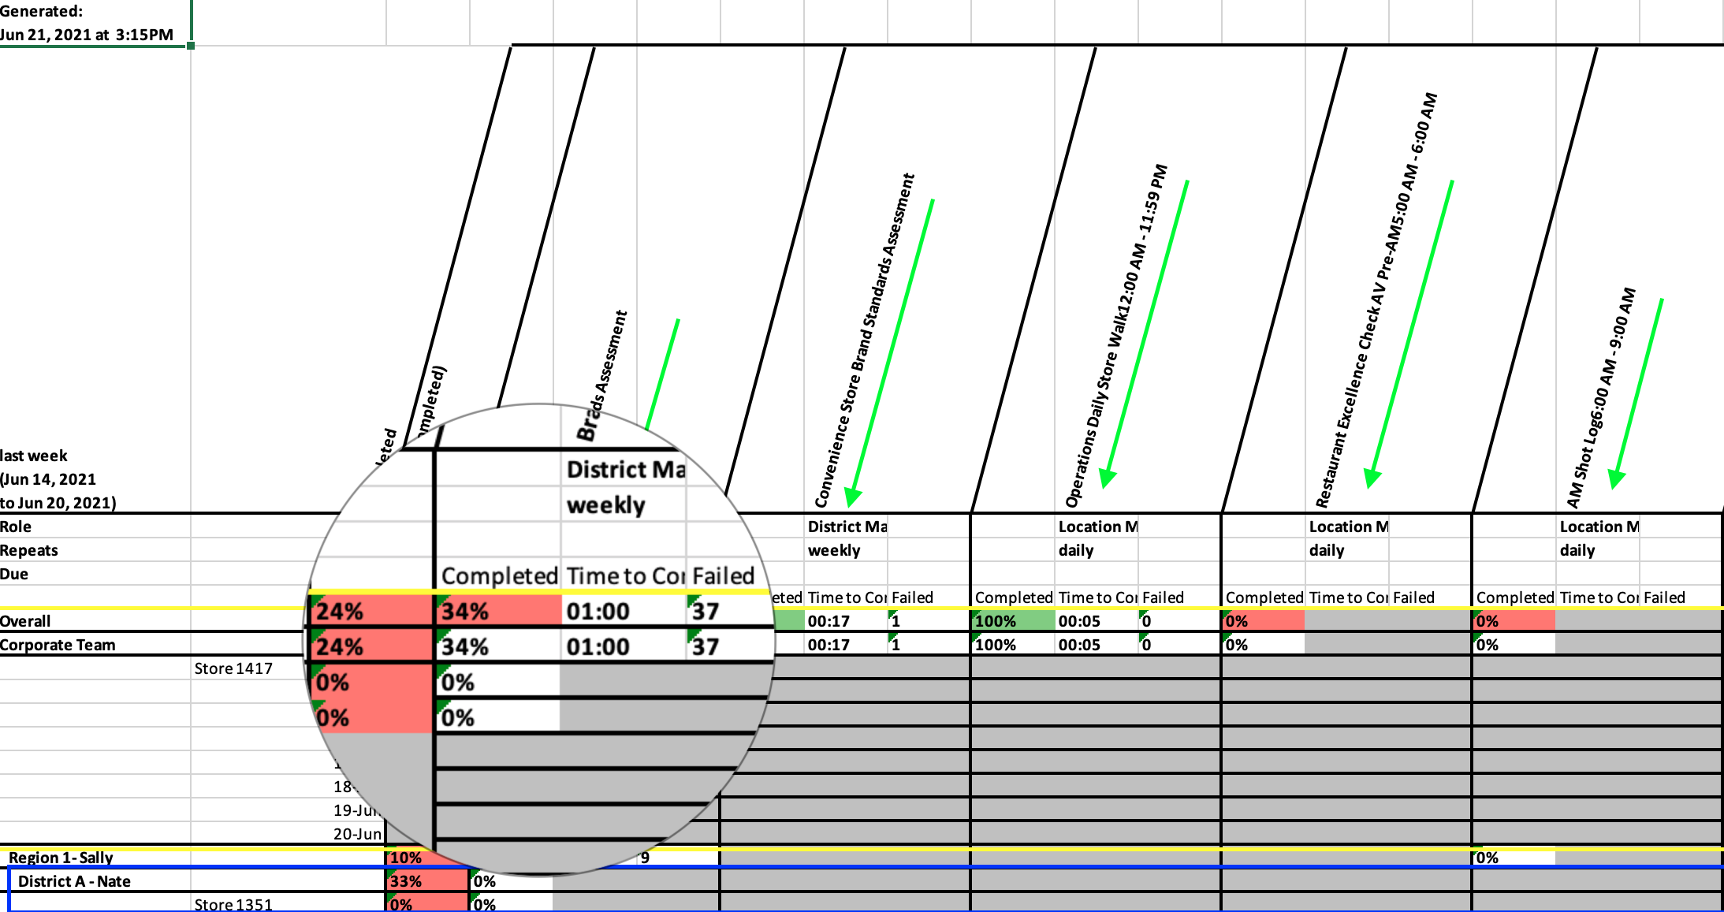Click the '9' cell in Region 1 row
This screenshot has height=912, width=1724.
coord(645,858)
